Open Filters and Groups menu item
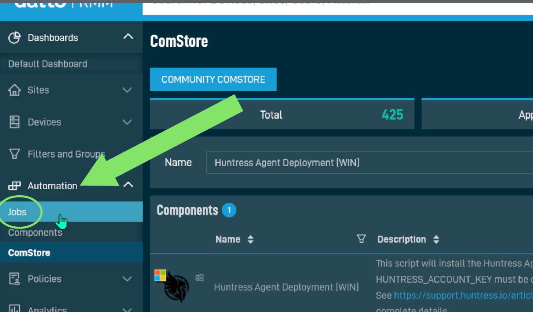This screenshot has height=312, width=533. pyautogui.click(x=66, y=154)
